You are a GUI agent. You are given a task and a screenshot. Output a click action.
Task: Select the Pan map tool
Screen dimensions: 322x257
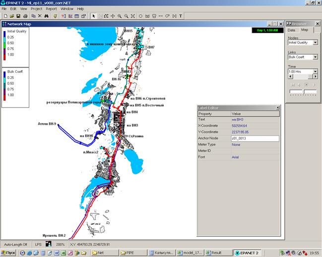click(x=113, y=16)
